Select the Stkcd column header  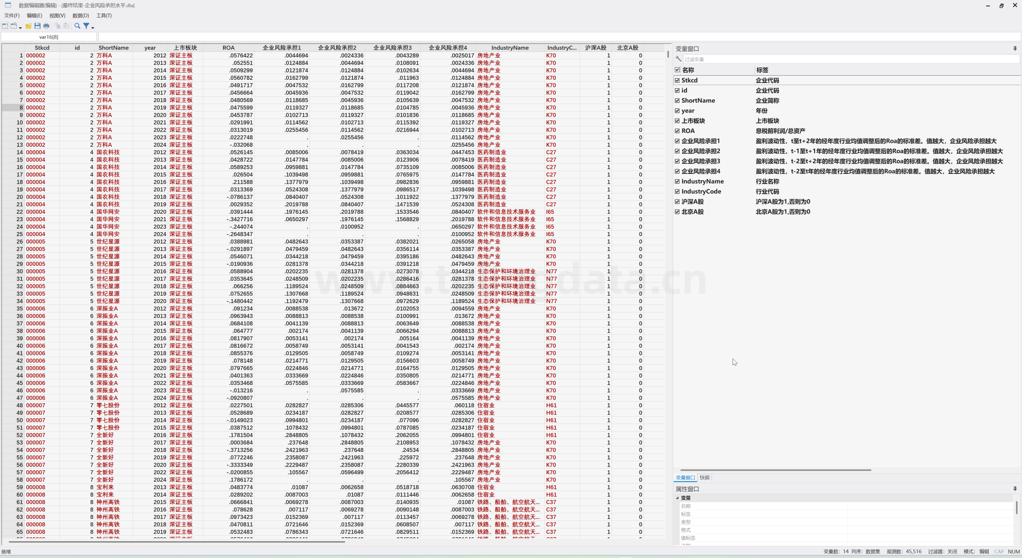point(42,48)
